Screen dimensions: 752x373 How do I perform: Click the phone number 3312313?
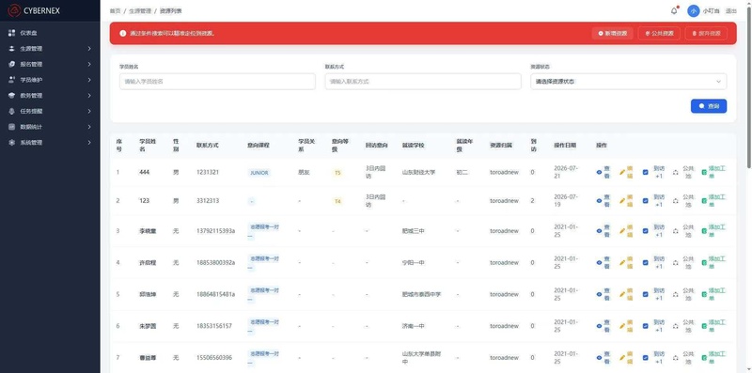[x=208, y=201]
